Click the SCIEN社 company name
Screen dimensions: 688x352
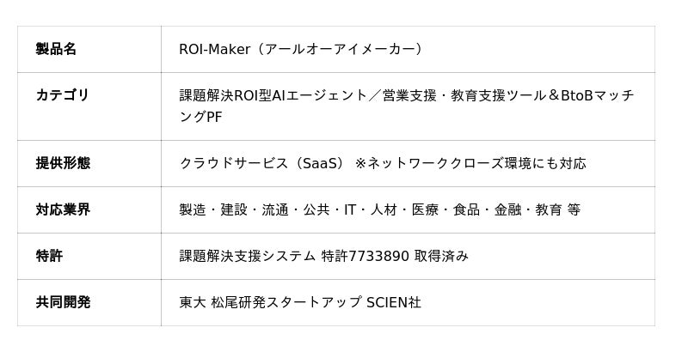coord(394,302)
